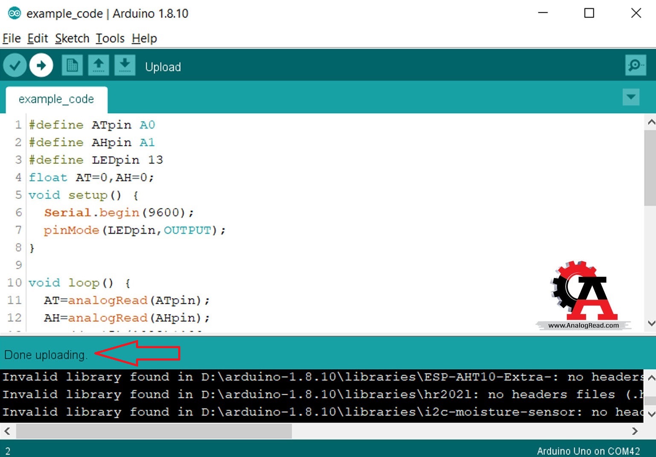Maximize the Arduino window
656x457 pixels.
coord(589,13)
